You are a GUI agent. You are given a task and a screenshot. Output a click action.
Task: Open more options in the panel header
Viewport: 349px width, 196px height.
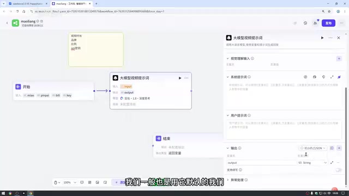click(330, 38)
